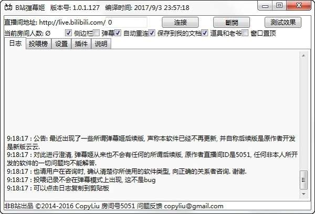Toggle the 保存到我的文档 checkbox
The height and width of the screenshot is (214, 315).
point(152,33)
